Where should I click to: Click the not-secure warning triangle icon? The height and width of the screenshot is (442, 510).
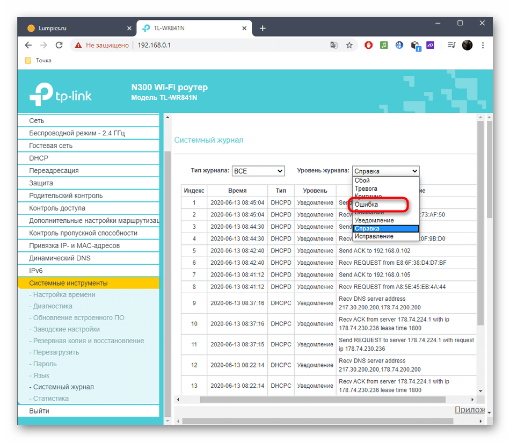click(x=78, y=45)
